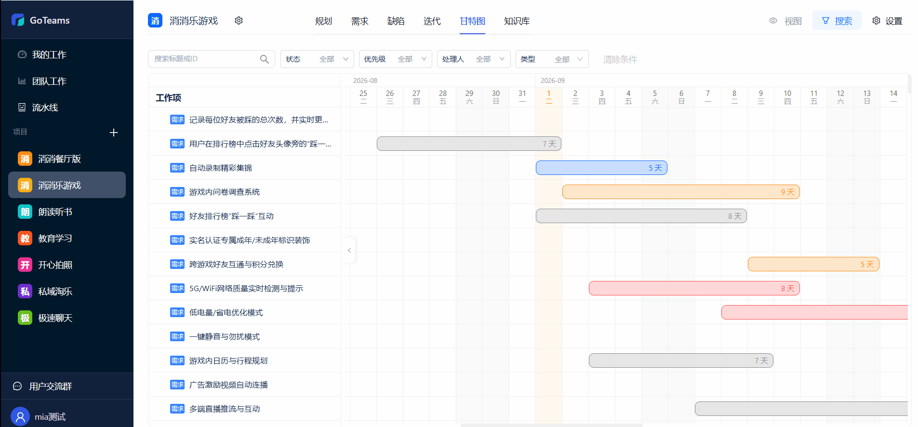Open 设置 at the top right

point(887,21)
